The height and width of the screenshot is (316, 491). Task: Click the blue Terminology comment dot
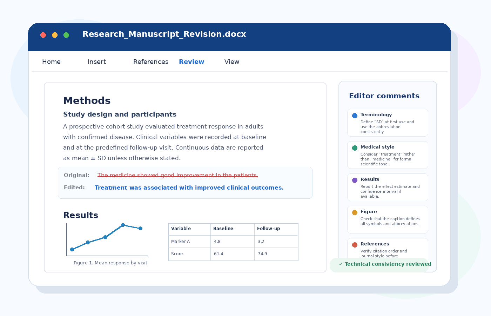(355, 116)
